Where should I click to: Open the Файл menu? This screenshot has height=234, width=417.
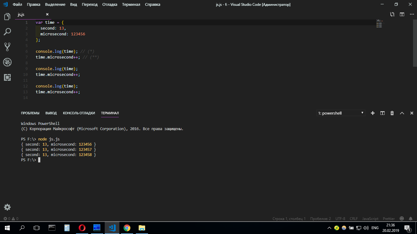coord(17,5)
